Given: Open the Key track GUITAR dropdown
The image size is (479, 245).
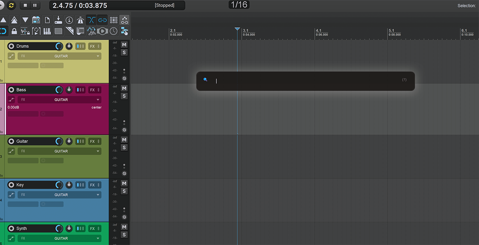Looking at the screenshot, I should coord(59,195).
